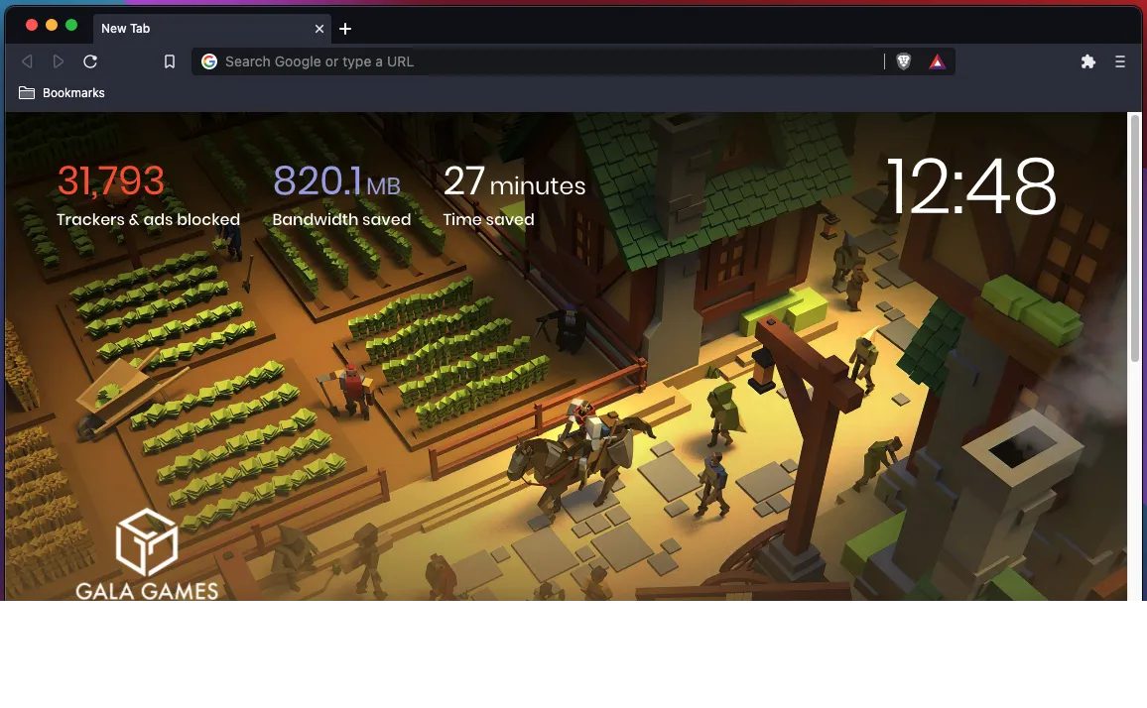Open the Brave main menu
Image resolution: width=1147 pixels, height=708 pixels.
[1119, 61]
